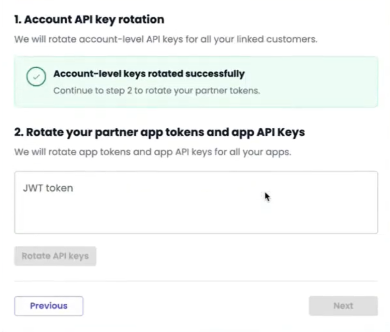
Task: Click the divider line above Previous button
Action: pos(196,281)
